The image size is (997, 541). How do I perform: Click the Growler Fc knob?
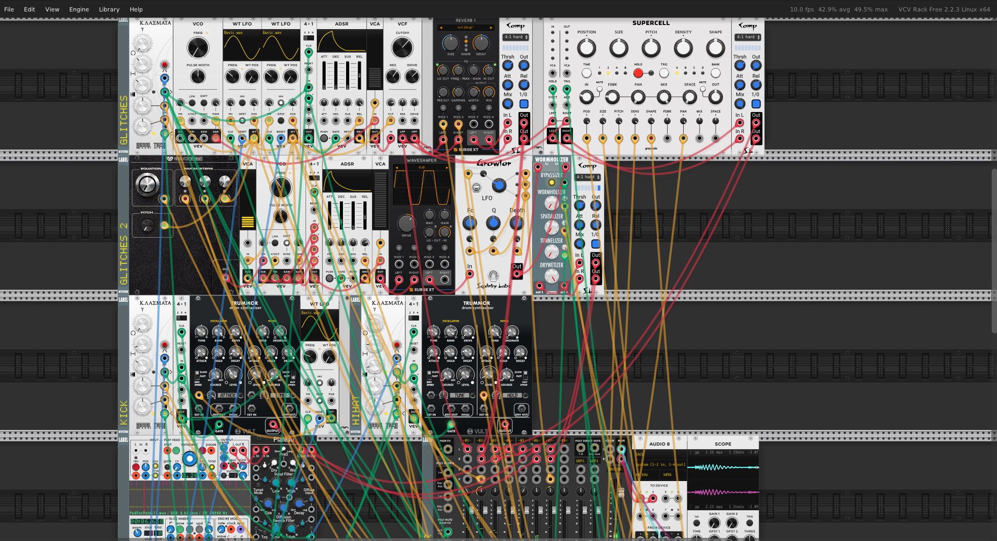coord(470,223)
